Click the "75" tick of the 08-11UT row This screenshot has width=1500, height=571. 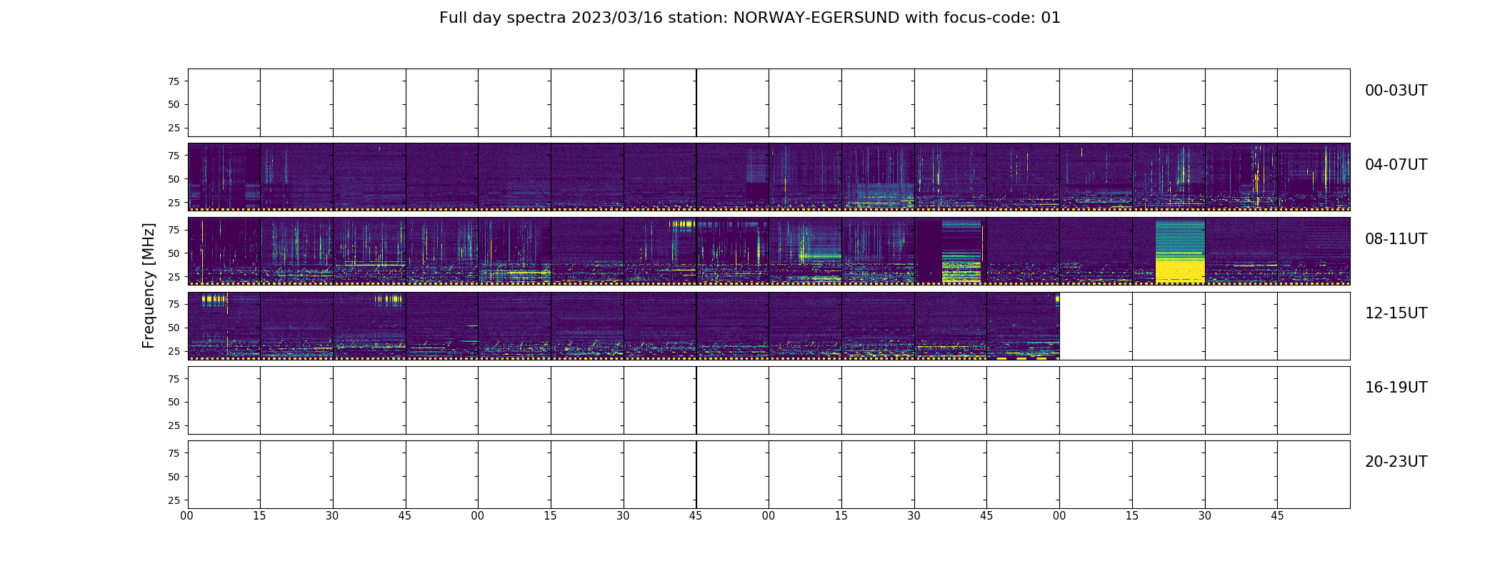pos(174,230)
